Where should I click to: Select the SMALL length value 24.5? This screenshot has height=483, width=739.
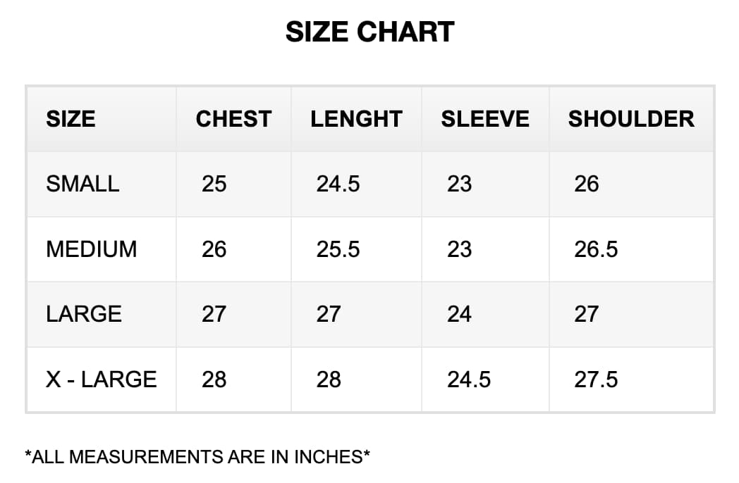[338, 184]
